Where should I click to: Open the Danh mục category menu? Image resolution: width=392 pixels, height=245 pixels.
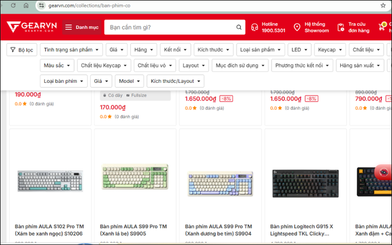[82, 27]
